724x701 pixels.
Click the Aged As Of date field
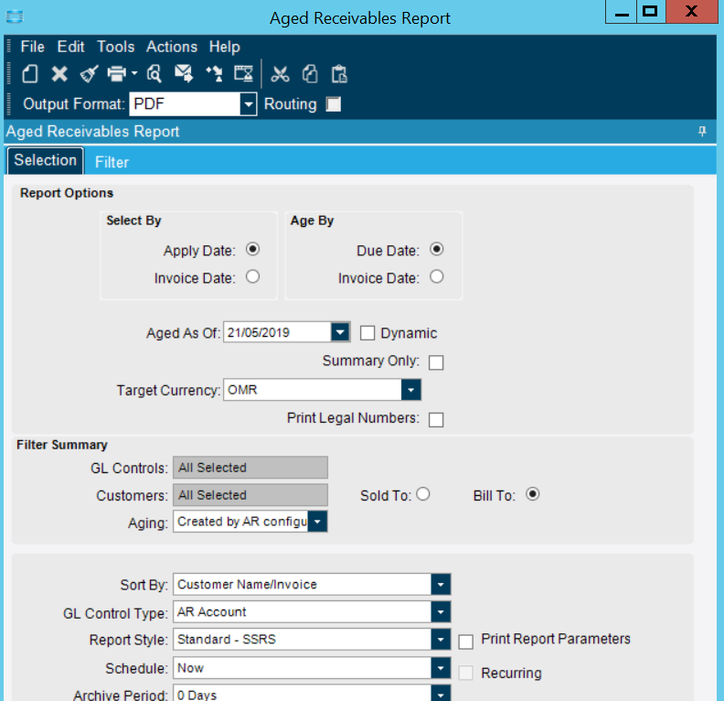tap(276, 332)
